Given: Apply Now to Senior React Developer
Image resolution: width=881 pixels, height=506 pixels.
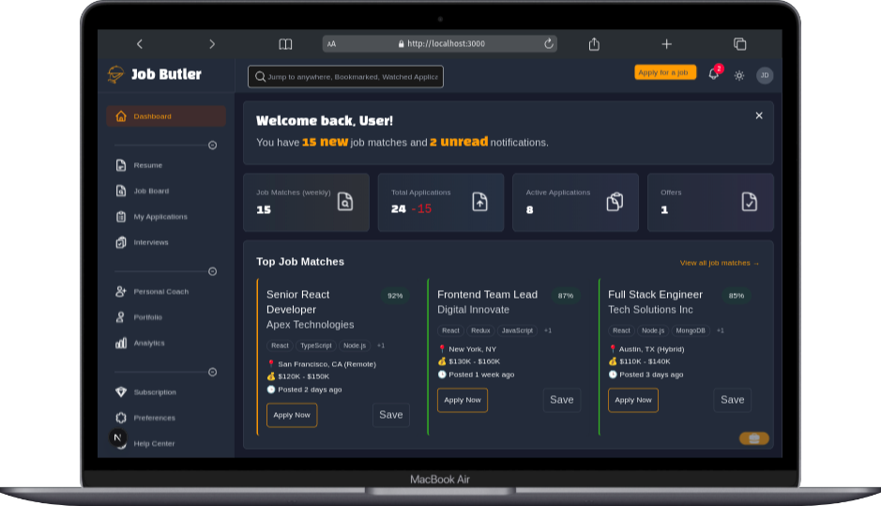Looking at the screenshot, I should 292,415.
